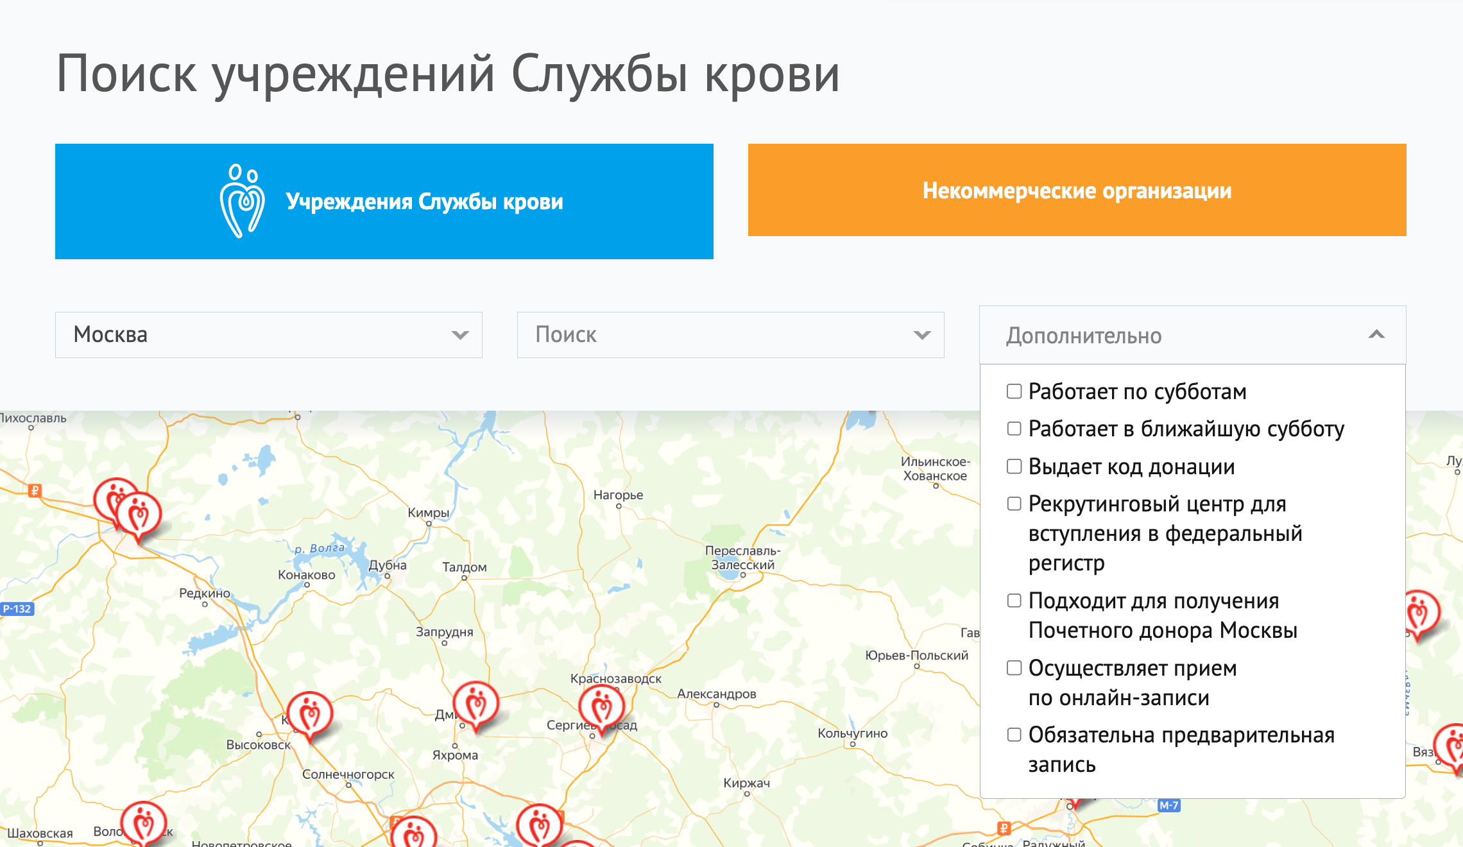Click the Кольчугино town label
Image resolution: width=1463 pixels, height=847 pixels.
pyautogui.click(x=853, y=733)
